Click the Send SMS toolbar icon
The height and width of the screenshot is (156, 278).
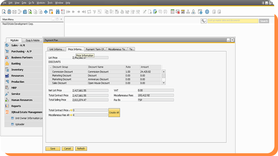(20, 12)
